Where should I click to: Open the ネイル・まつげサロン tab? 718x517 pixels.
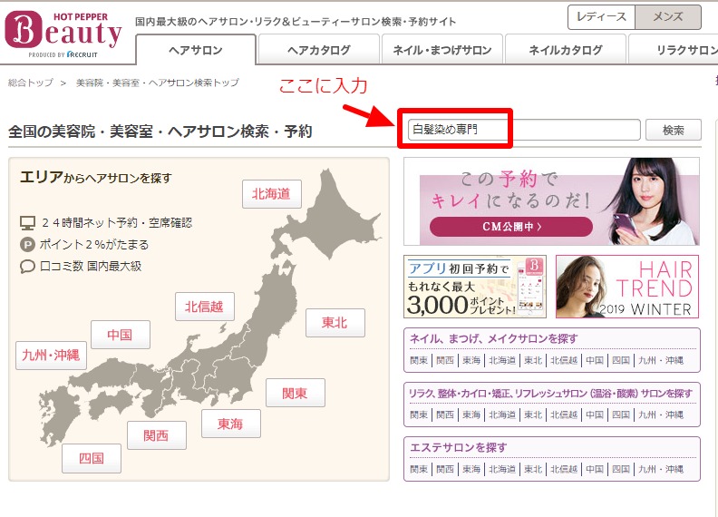coord(442,50)
